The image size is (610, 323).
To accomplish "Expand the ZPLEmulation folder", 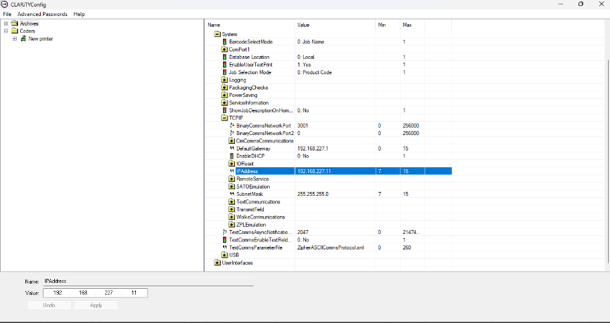I will pos(232,225).
